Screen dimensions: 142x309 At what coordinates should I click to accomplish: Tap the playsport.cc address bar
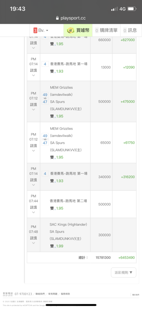tap(71, 18)
